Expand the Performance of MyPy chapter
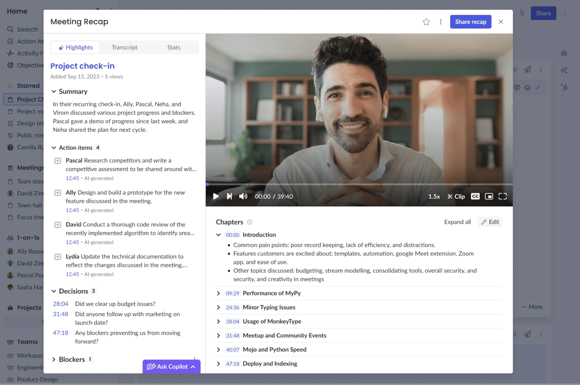The width and height of the screenshot is (580, 385). click(218, 293)
